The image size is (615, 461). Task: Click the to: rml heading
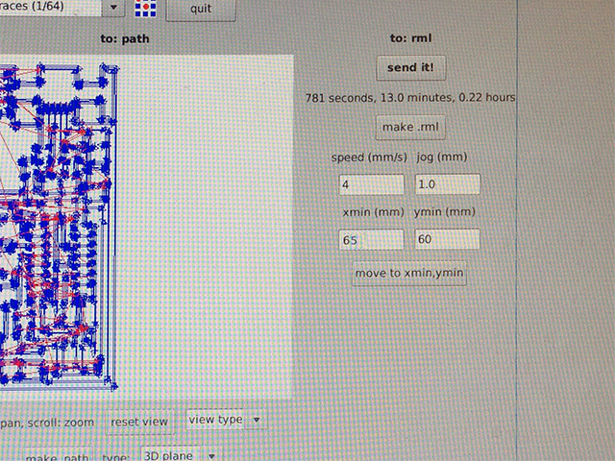(410, 38)
